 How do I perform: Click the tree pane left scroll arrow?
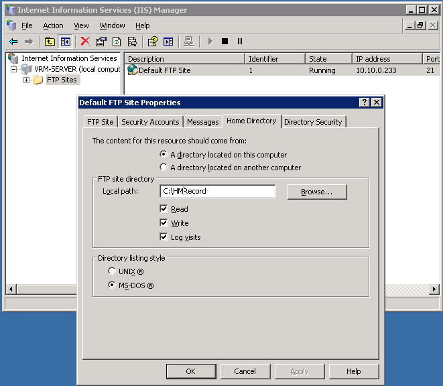[x=11, y=289]
